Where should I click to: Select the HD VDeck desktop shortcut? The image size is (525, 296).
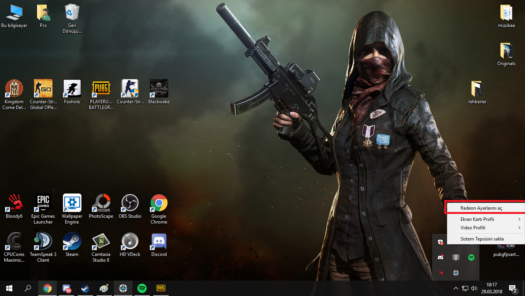click(x=130, y=244)
